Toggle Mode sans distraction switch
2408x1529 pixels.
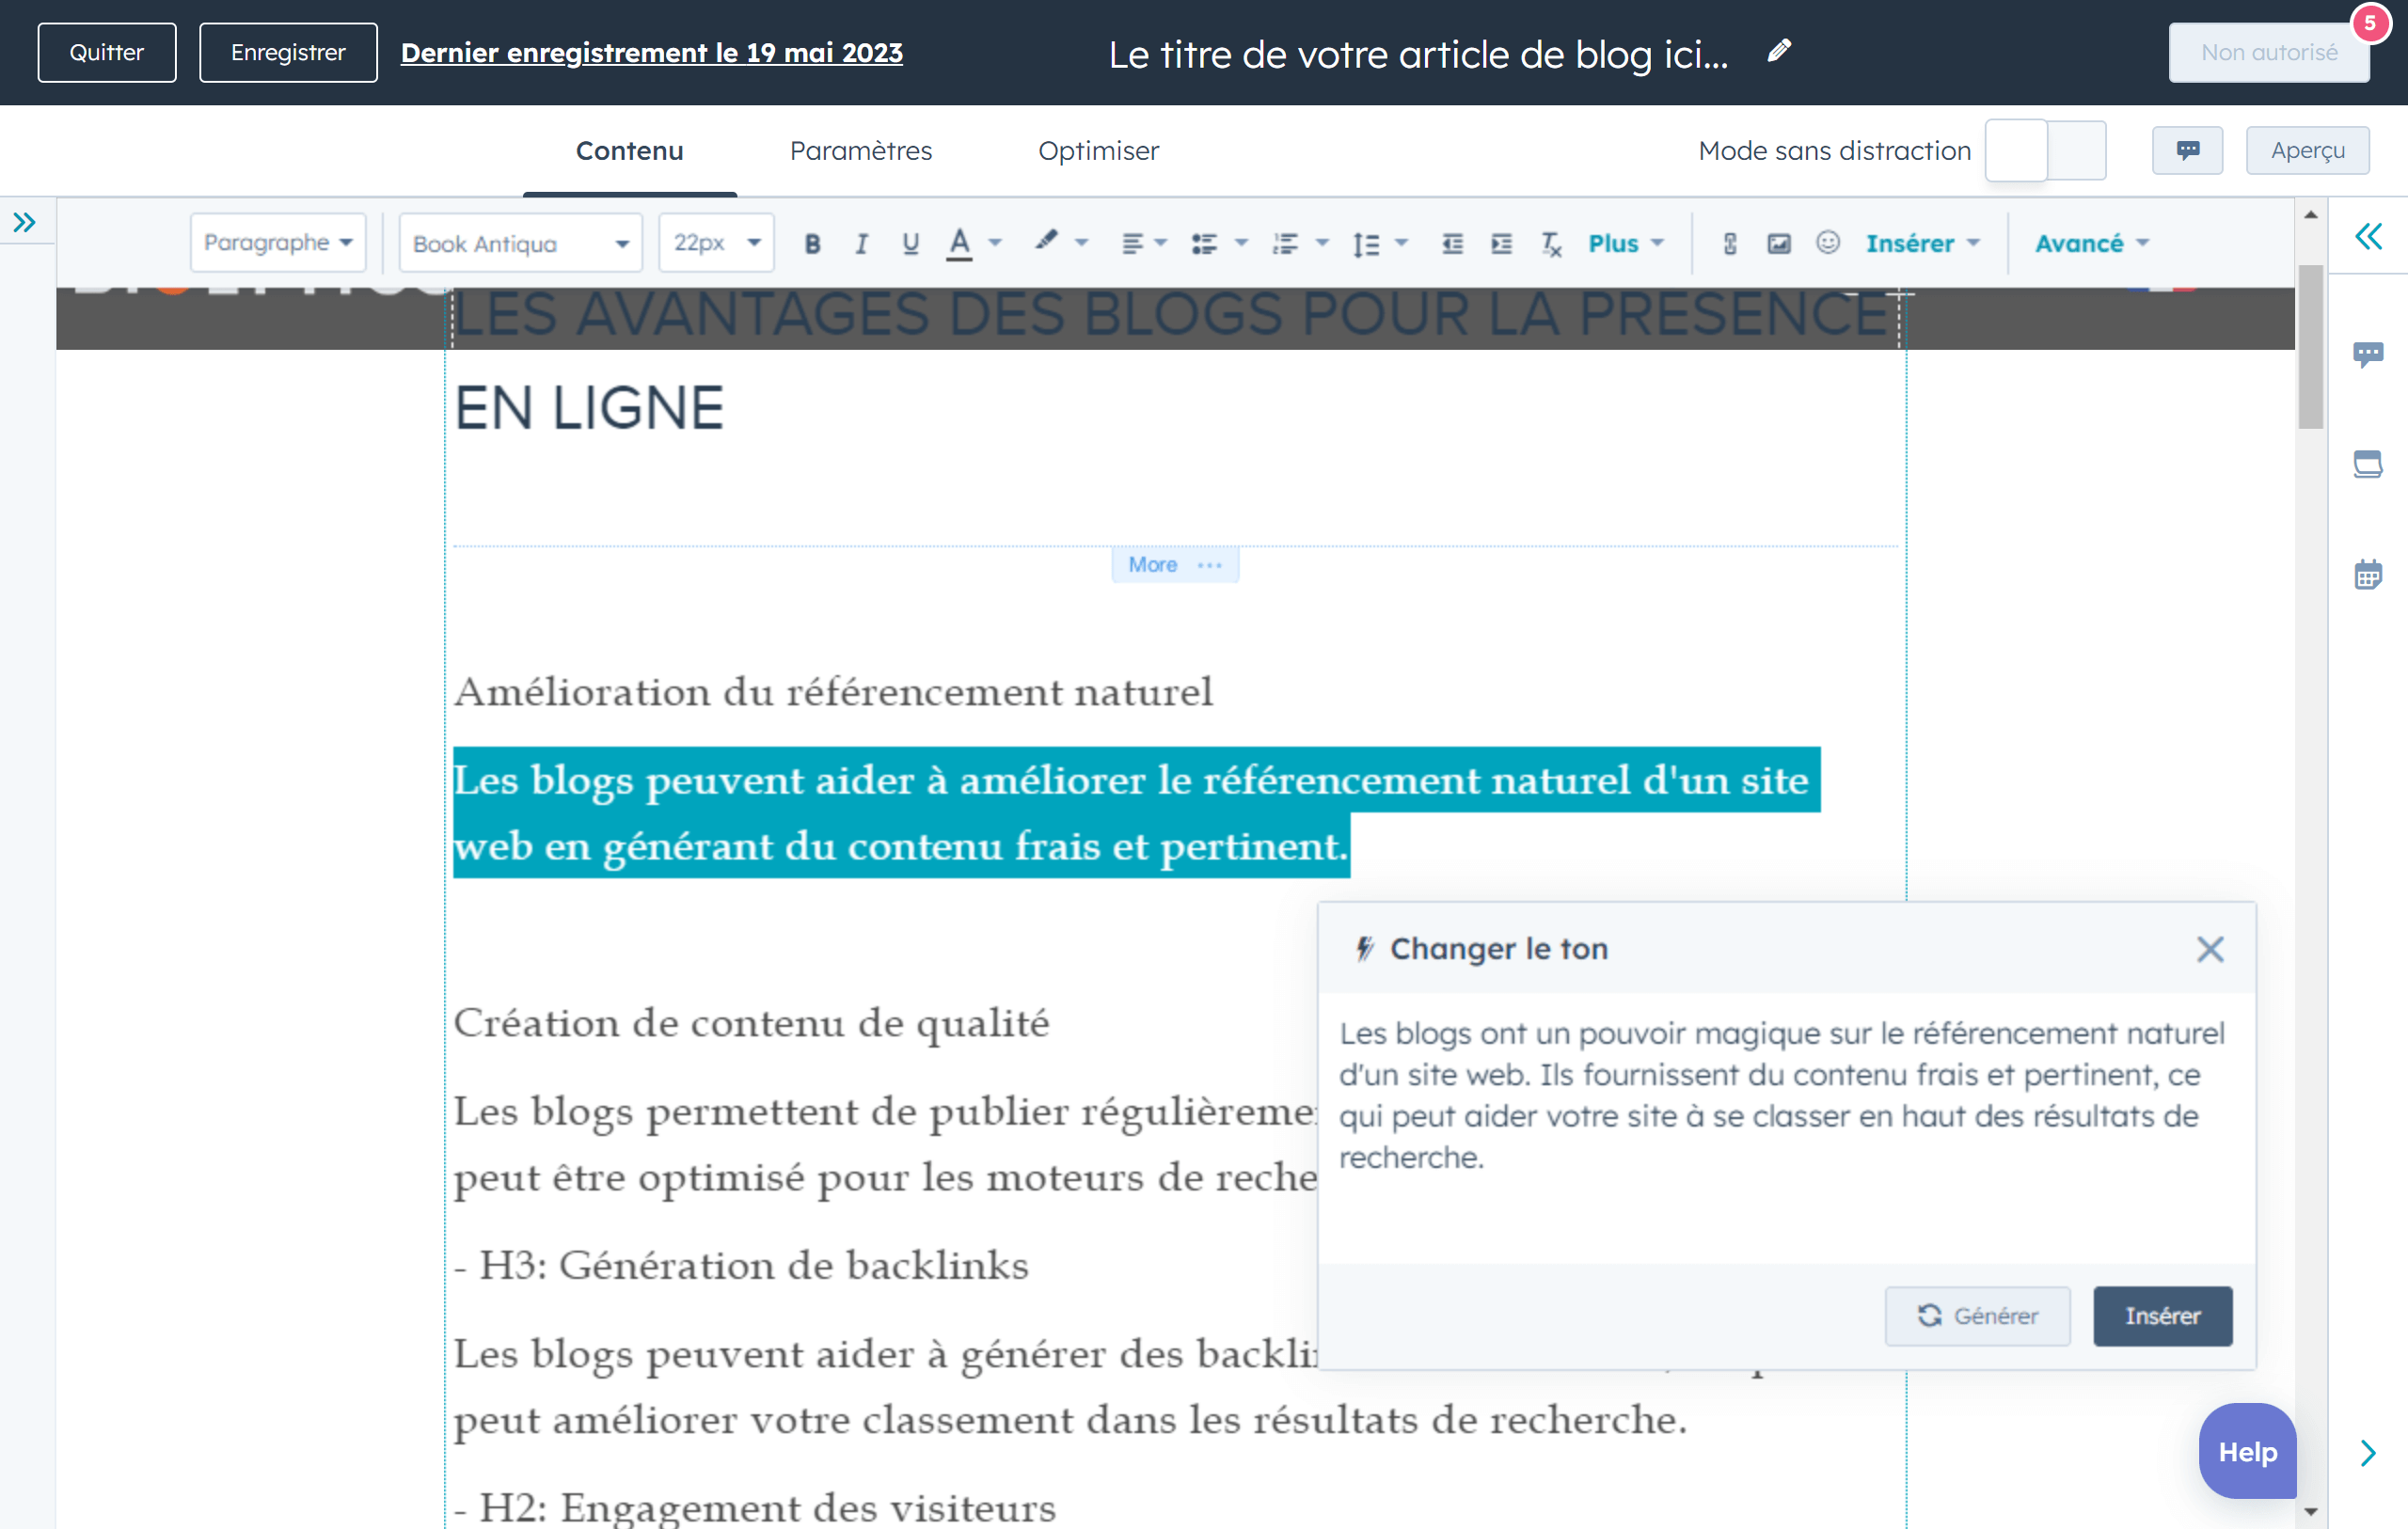[2045, 150]
